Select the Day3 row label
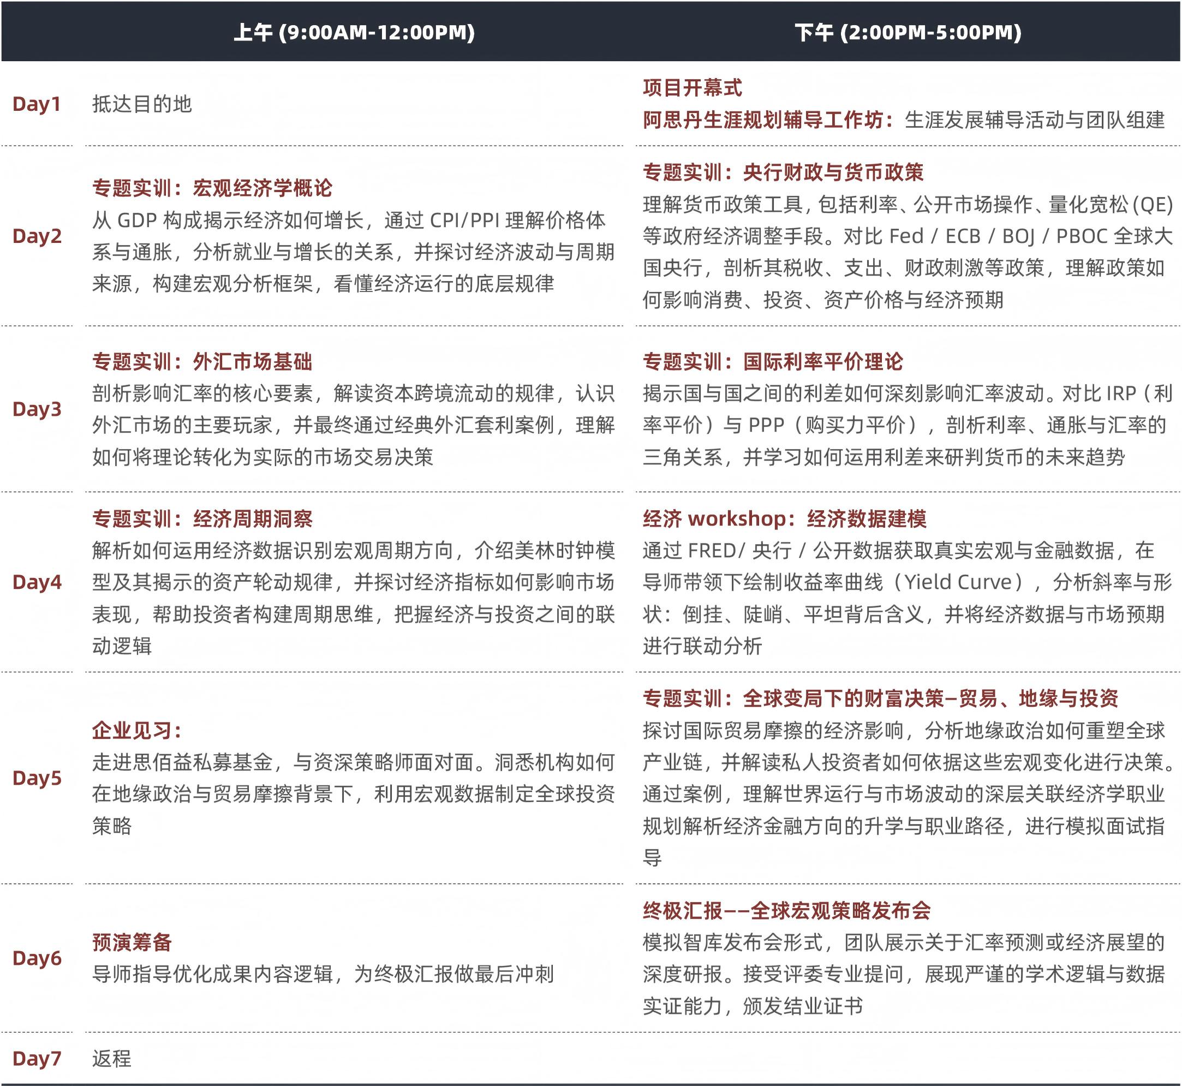The width and height of the screenshot is (1182, 1086). [x=37, y=409]
